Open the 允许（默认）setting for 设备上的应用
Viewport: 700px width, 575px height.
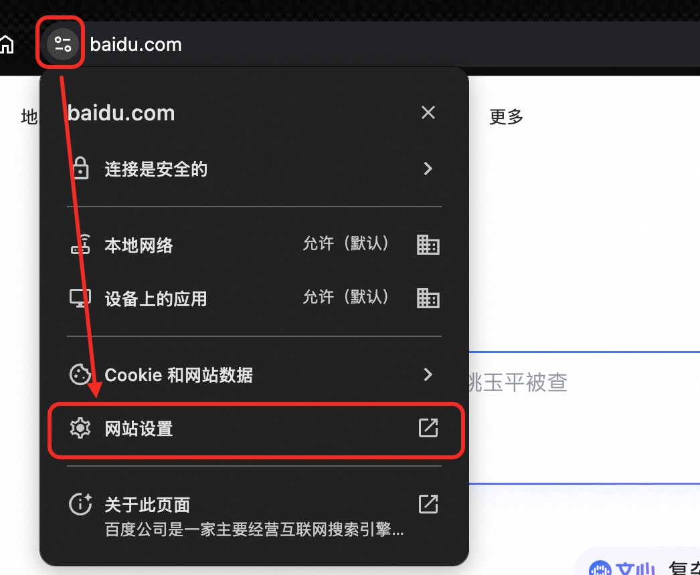[346, 297]
